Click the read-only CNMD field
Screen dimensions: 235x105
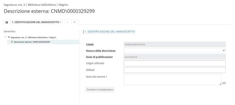(x=174, y=44)
